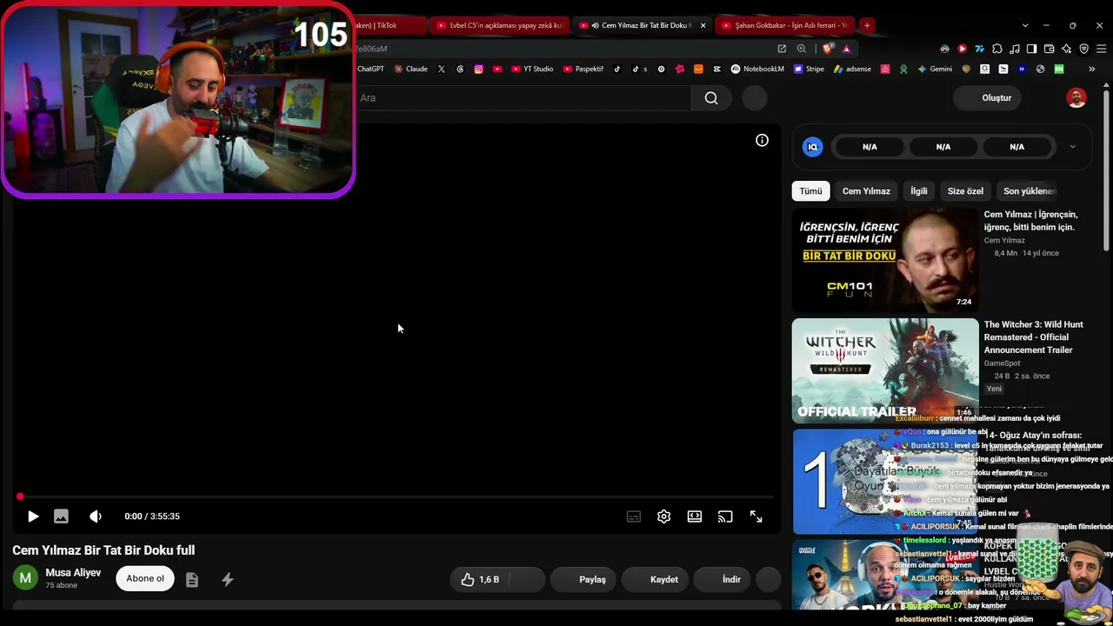Click the YouTube search magnifier button

pos(711,98)
